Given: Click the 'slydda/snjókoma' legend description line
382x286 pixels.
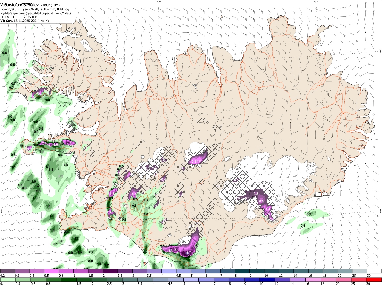Looking at the screenshot, I should point(36,13).
